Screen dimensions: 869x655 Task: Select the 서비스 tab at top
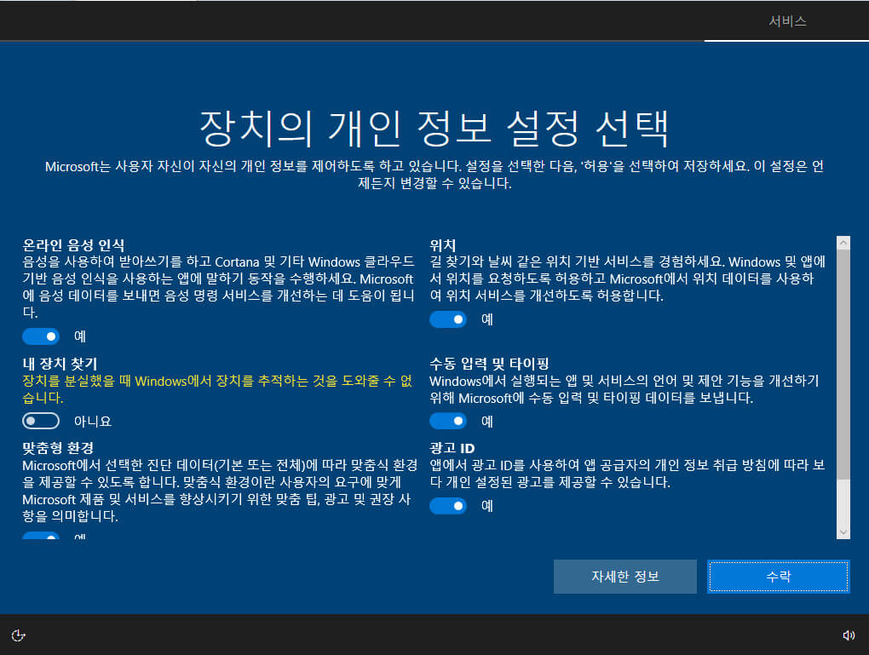click(787, 21)
